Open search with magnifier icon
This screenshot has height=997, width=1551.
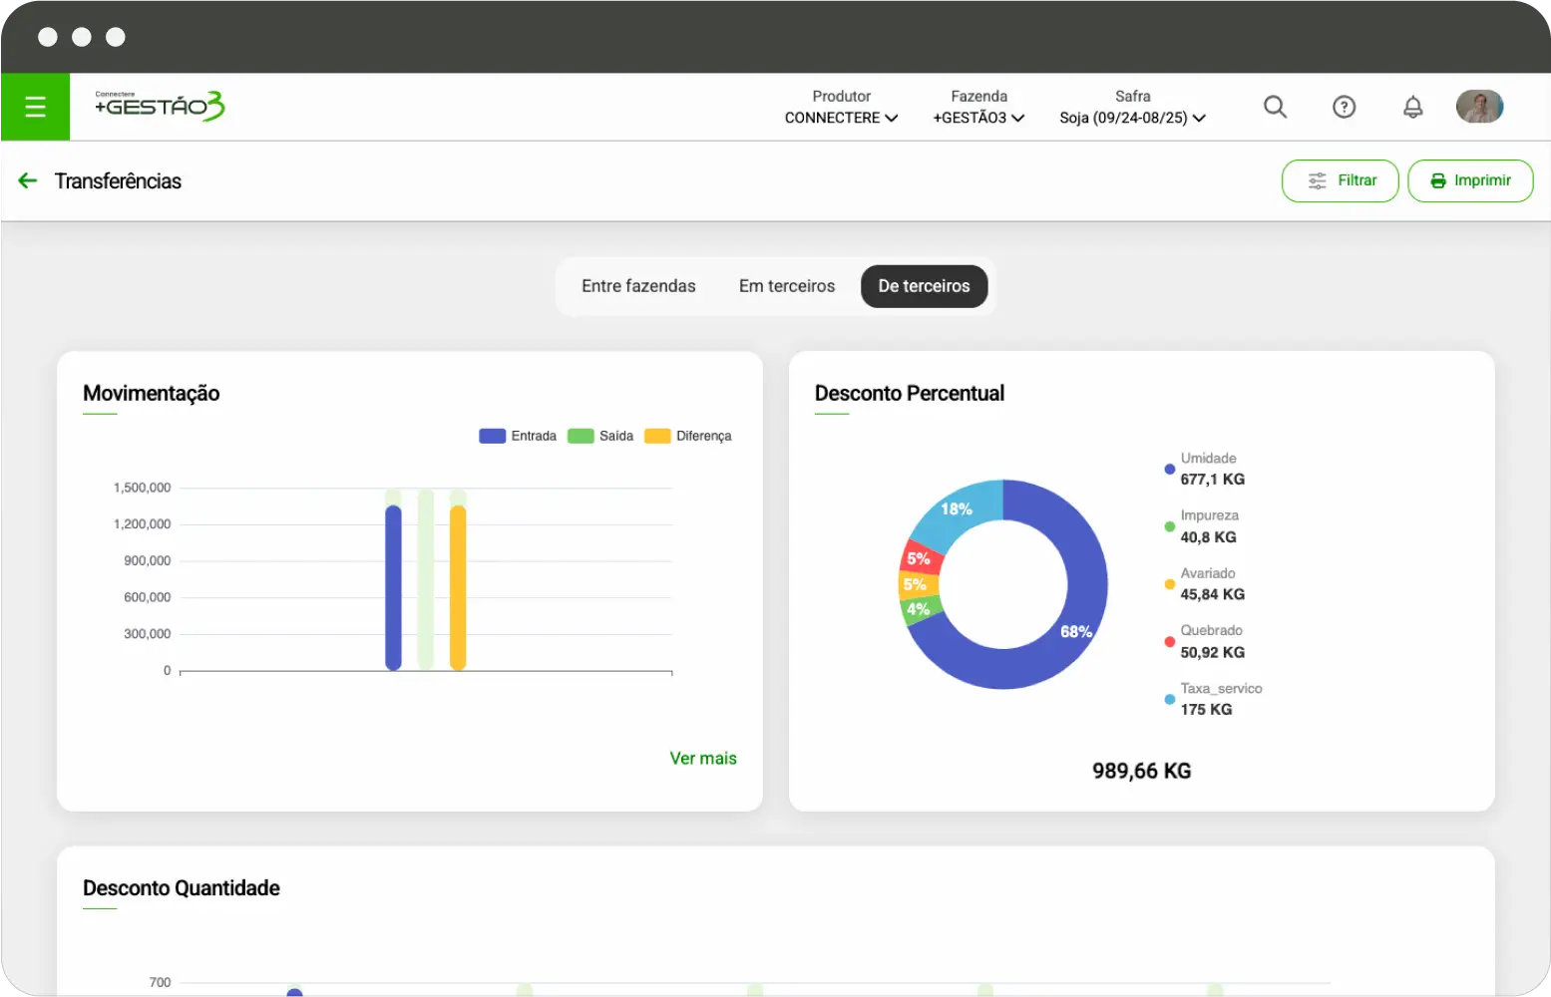tap(1275, 107)
